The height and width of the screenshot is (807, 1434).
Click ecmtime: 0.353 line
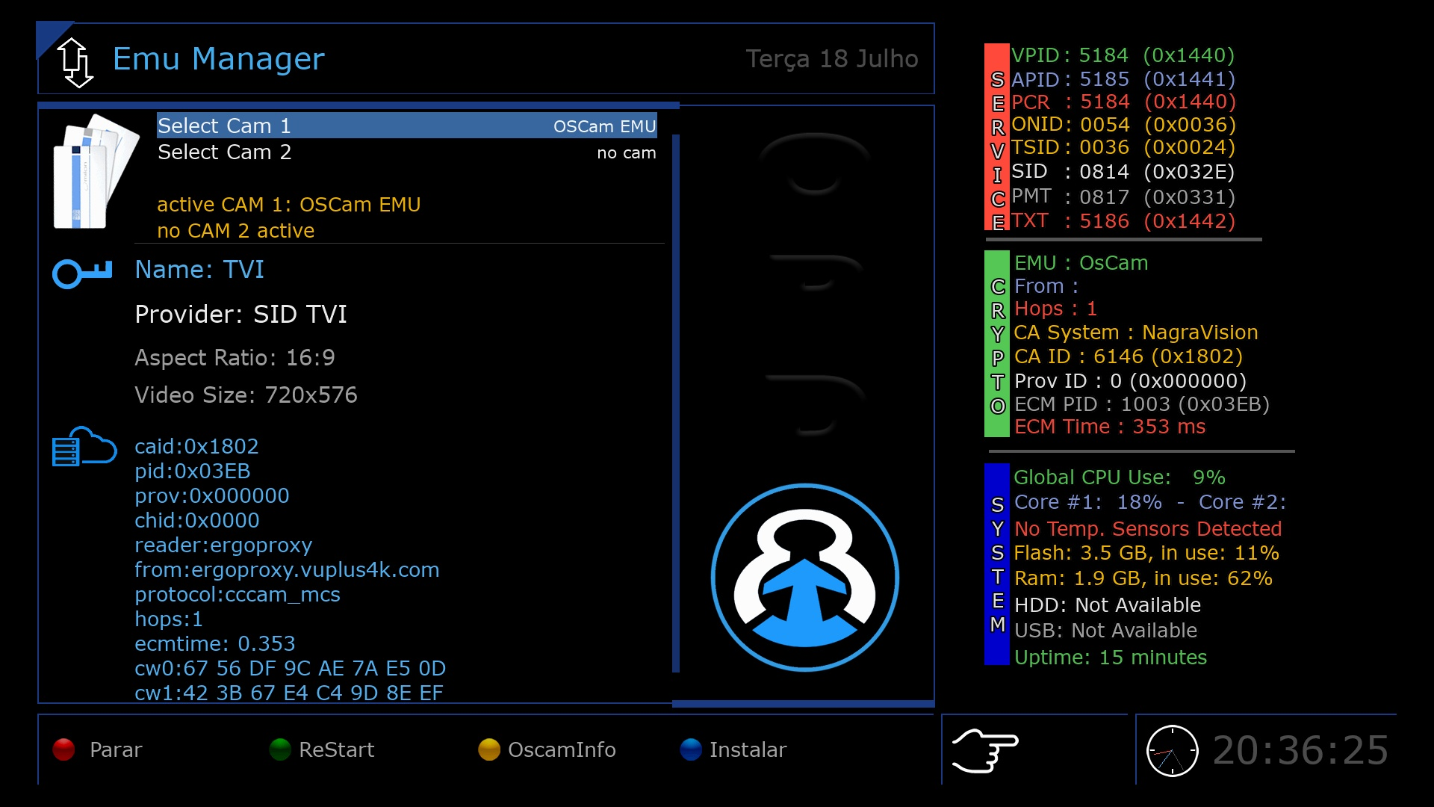point(214,644)
